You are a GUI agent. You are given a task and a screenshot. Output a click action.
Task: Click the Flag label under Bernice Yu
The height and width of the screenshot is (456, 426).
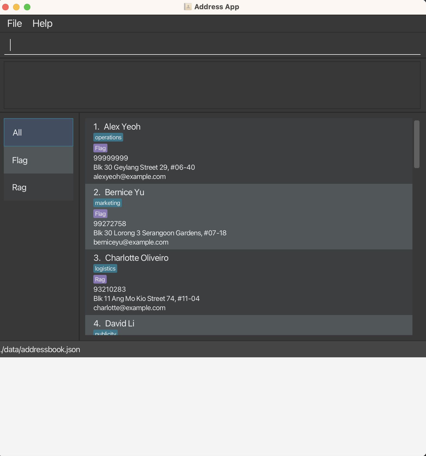pyautogui.click(x=100, y=214)
